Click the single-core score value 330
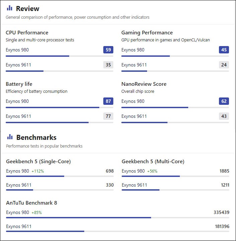236x241 pixels. tap(110, 185)
